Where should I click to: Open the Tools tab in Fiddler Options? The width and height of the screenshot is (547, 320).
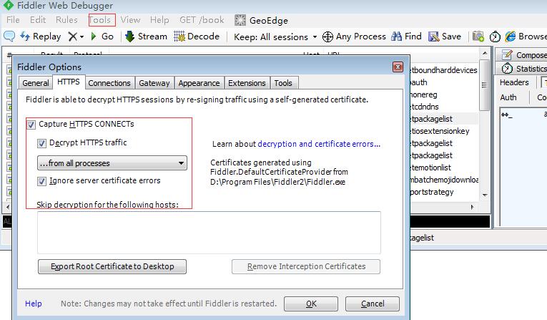tap(283, 83)
